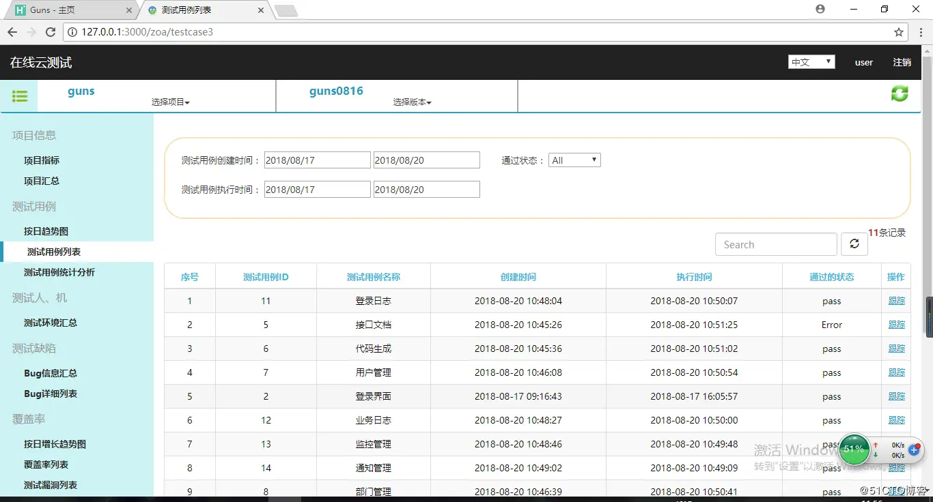
Task: Open the 通过状态 All dropdown
Action: (574, 160)
